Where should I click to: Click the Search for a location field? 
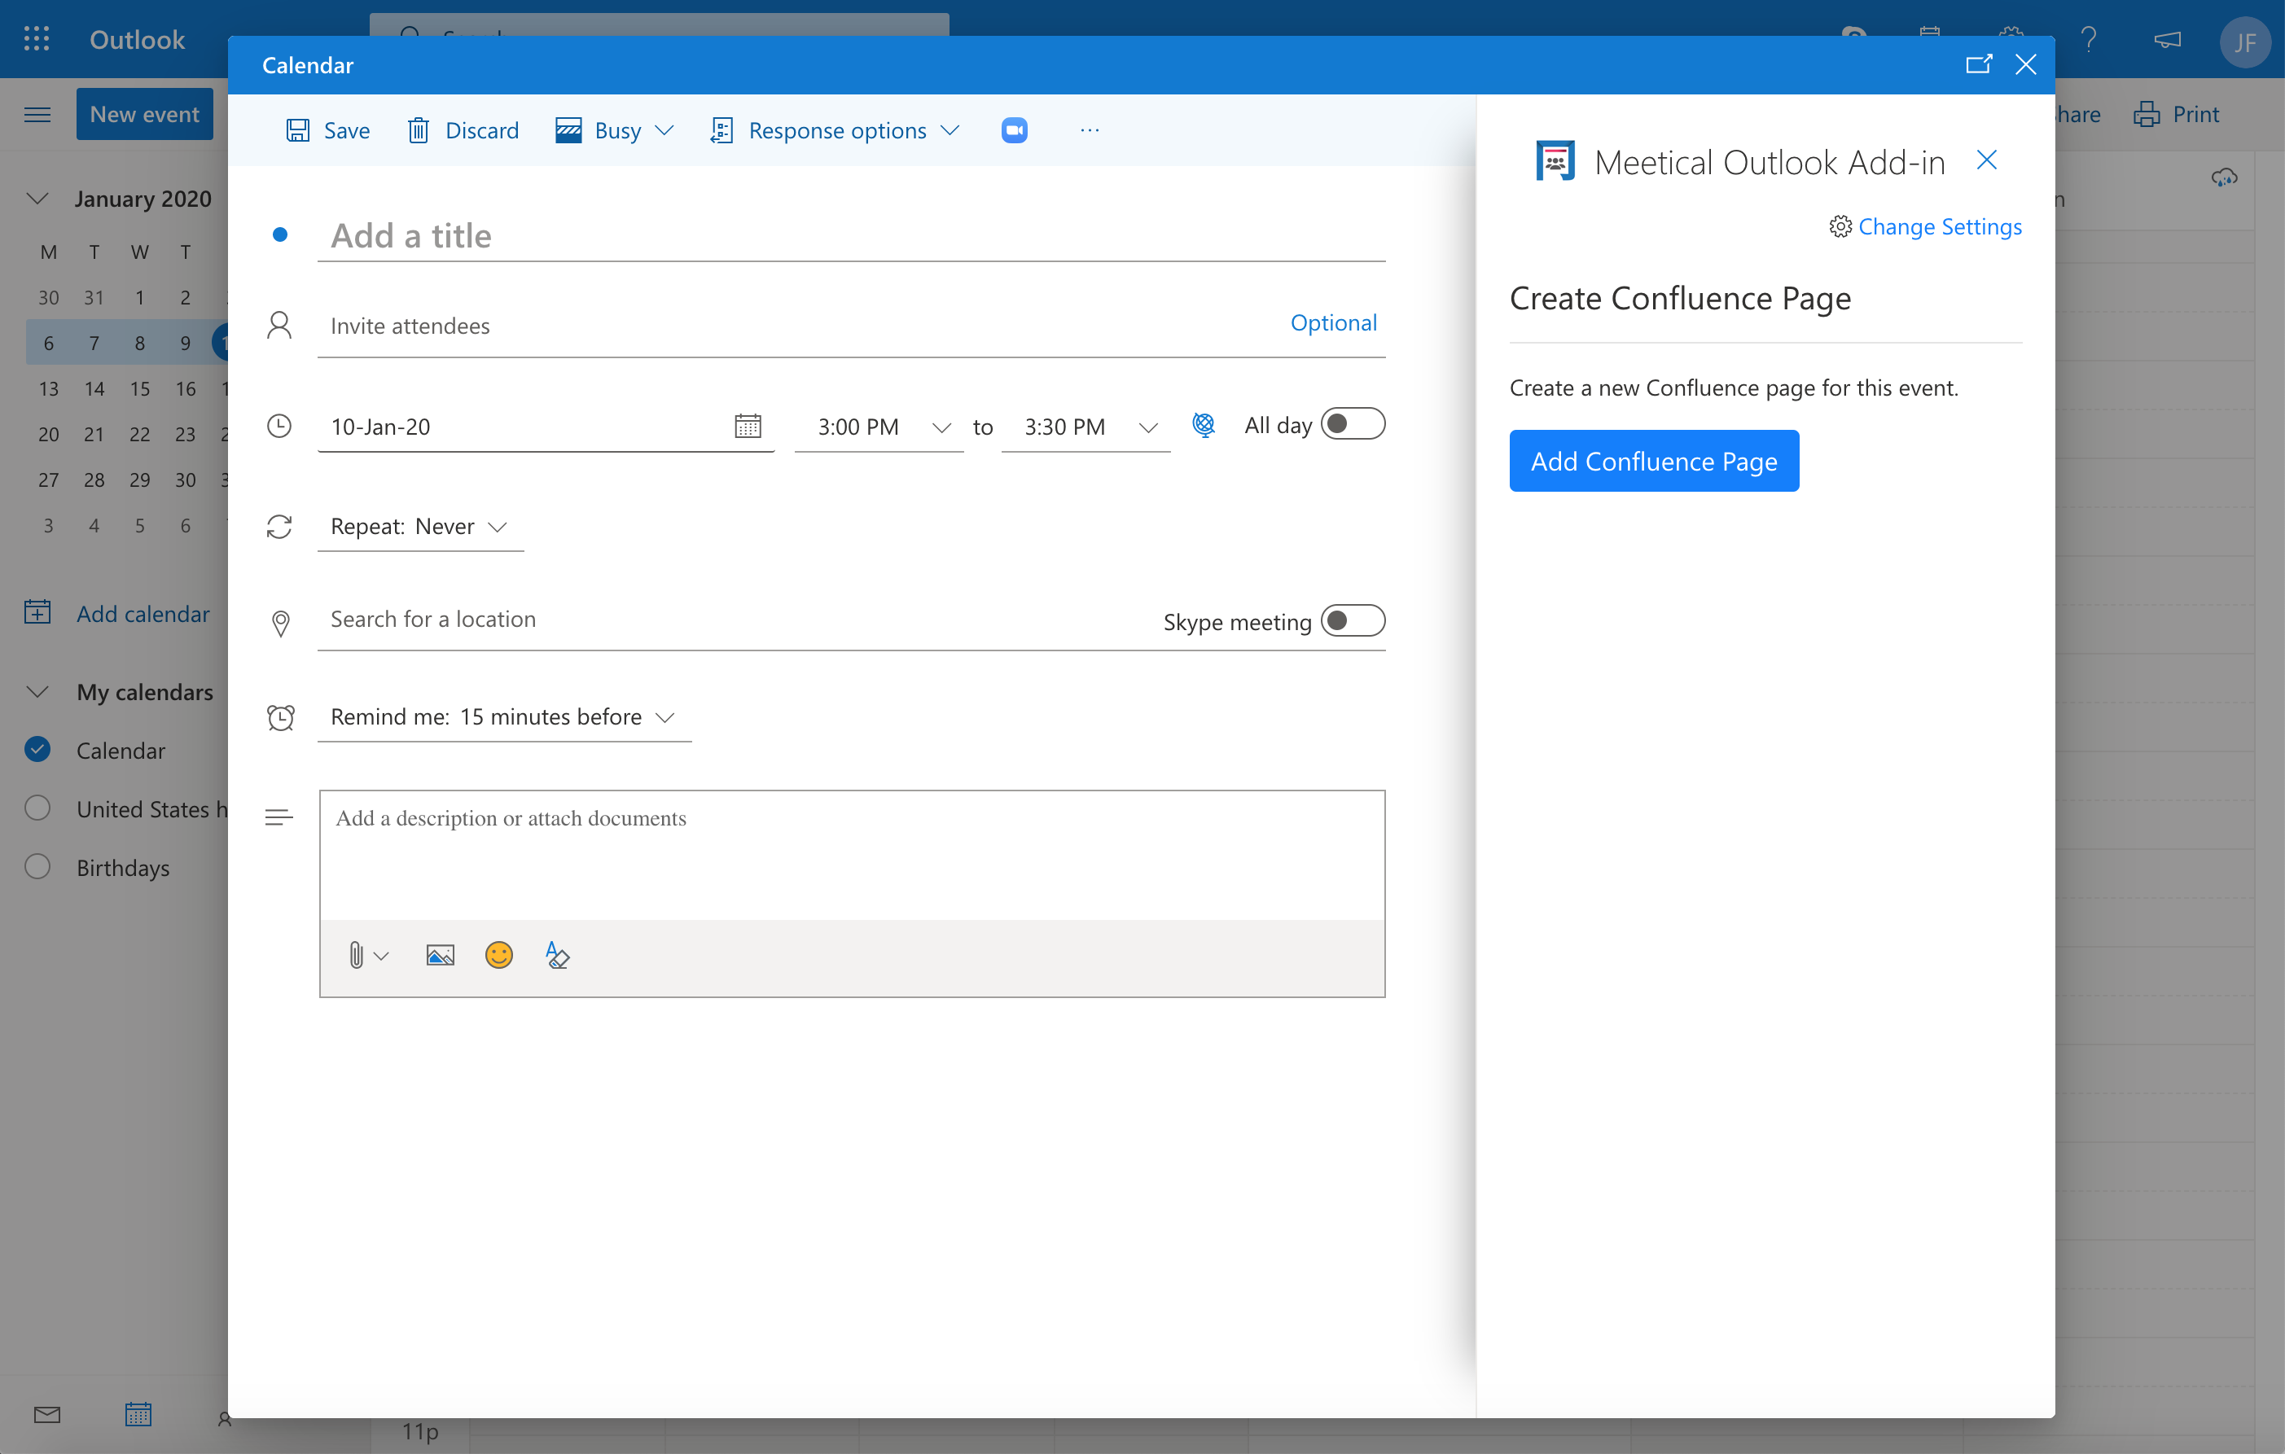click(x=735, y=620)
